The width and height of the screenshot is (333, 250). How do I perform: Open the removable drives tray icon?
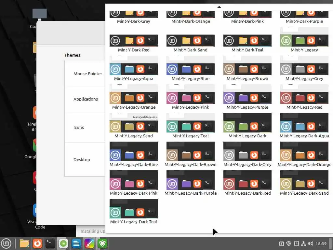(297, 243)
